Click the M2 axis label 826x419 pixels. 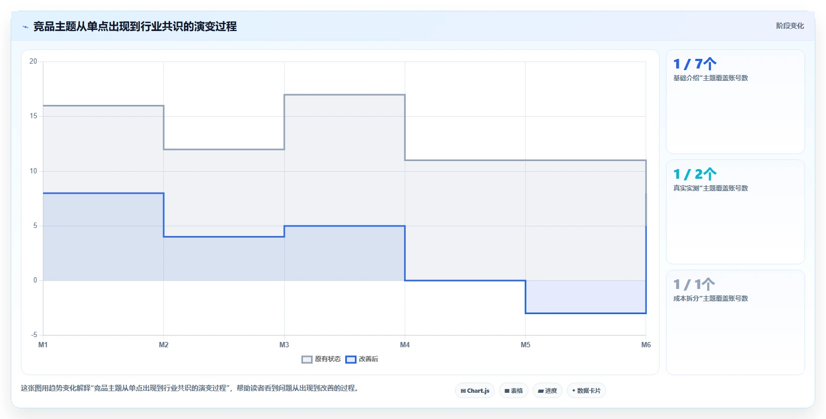pyautogui.click(x=163, y=345)
